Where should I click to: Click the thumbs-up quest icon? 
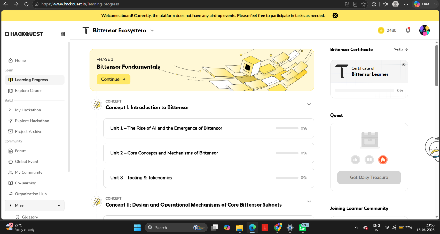[355, 160]
